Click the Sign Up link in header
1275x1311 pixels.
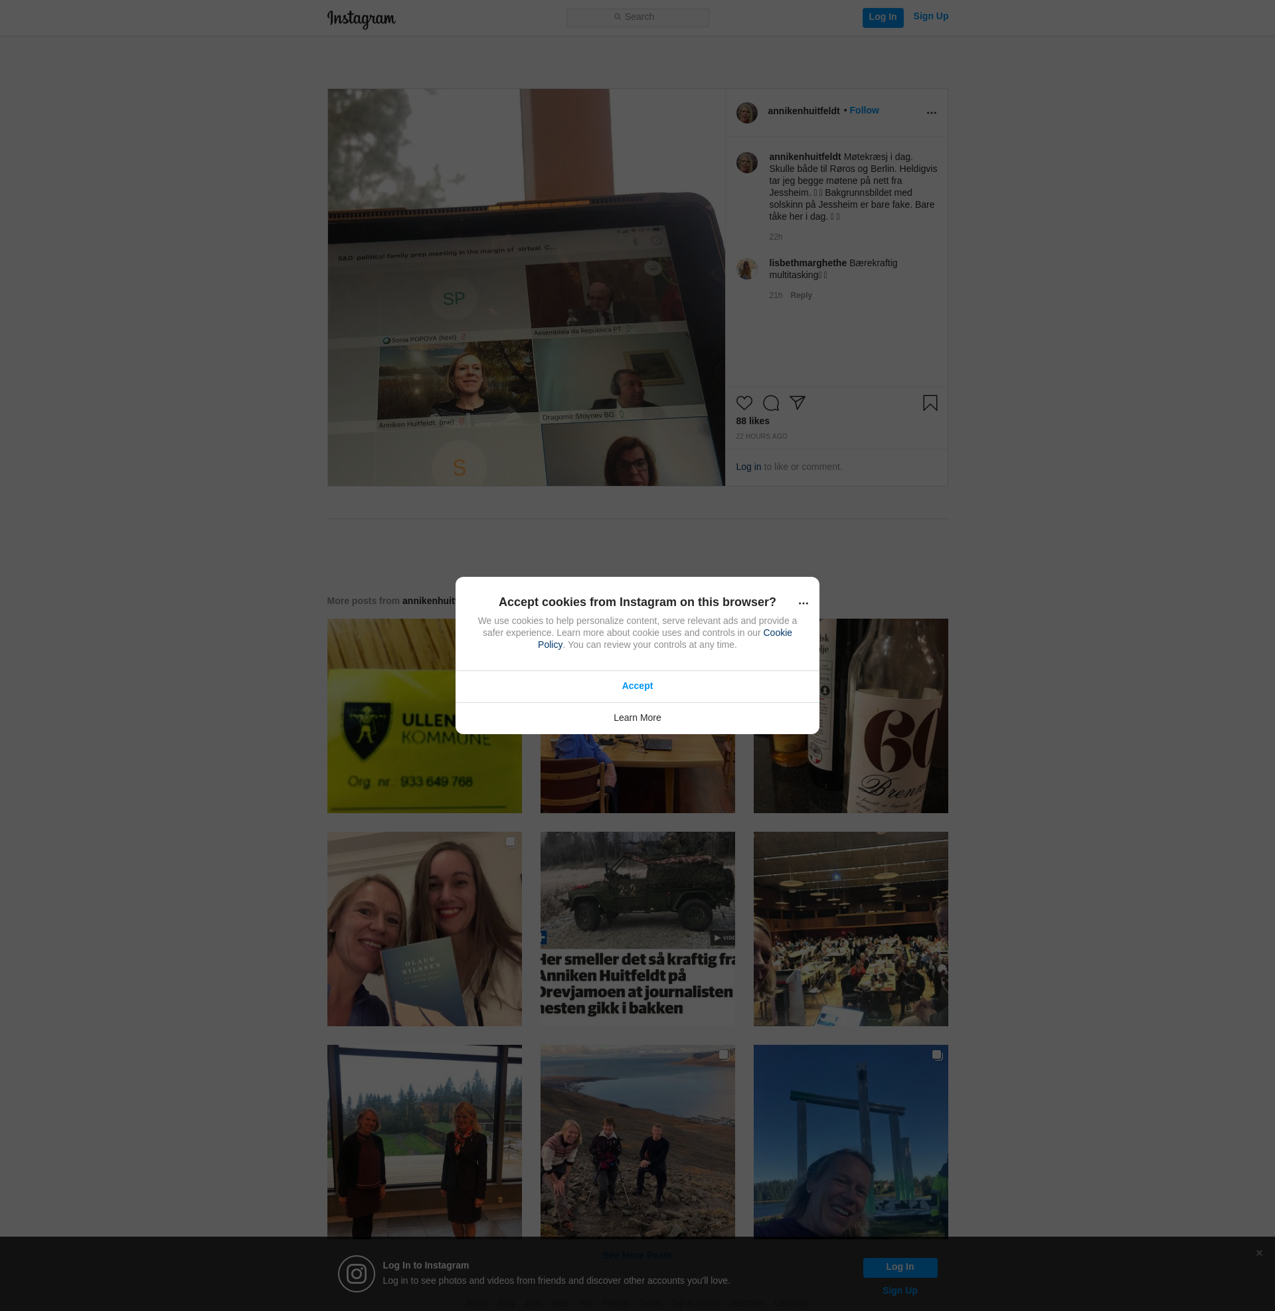[x=930, y=17]
